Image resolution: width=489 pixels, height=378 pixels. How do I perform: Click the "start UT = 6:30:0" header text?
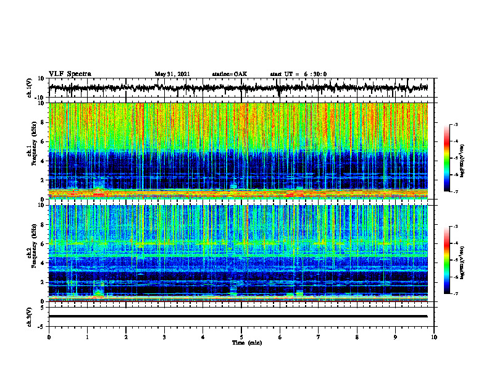(x=298, y=74)
